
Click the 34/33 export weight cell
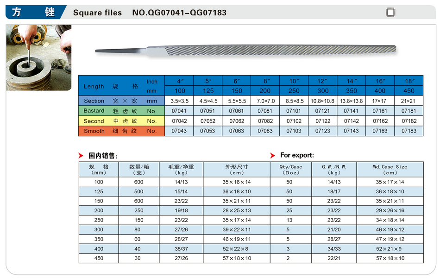334,249
